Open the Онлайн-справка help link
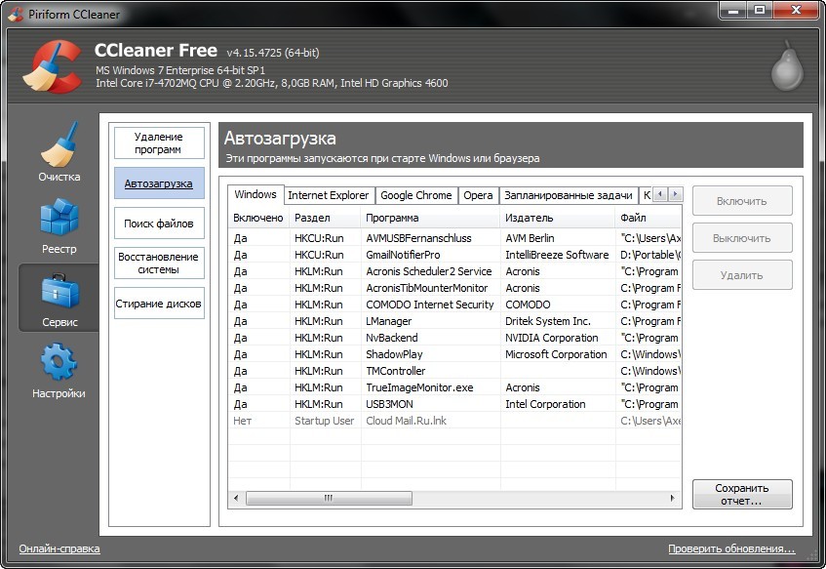Viewport: 826px width, 569px height. (x=59, y=549)
